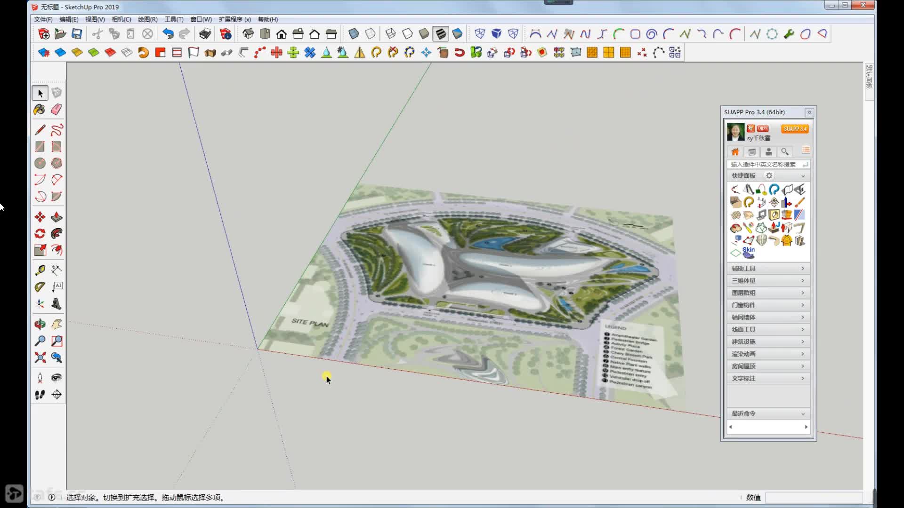Choose the Rectangle tool

[40, 147]
